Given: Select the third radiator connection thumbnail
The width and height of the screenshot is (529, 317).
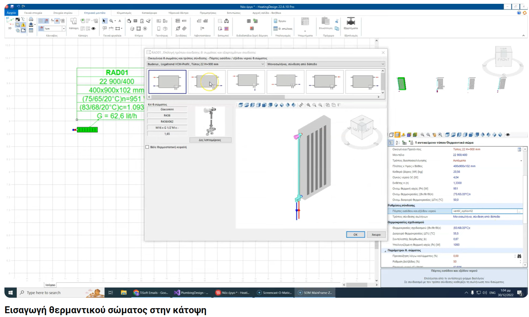Looking at the screenshot, I should coord(246,82).
